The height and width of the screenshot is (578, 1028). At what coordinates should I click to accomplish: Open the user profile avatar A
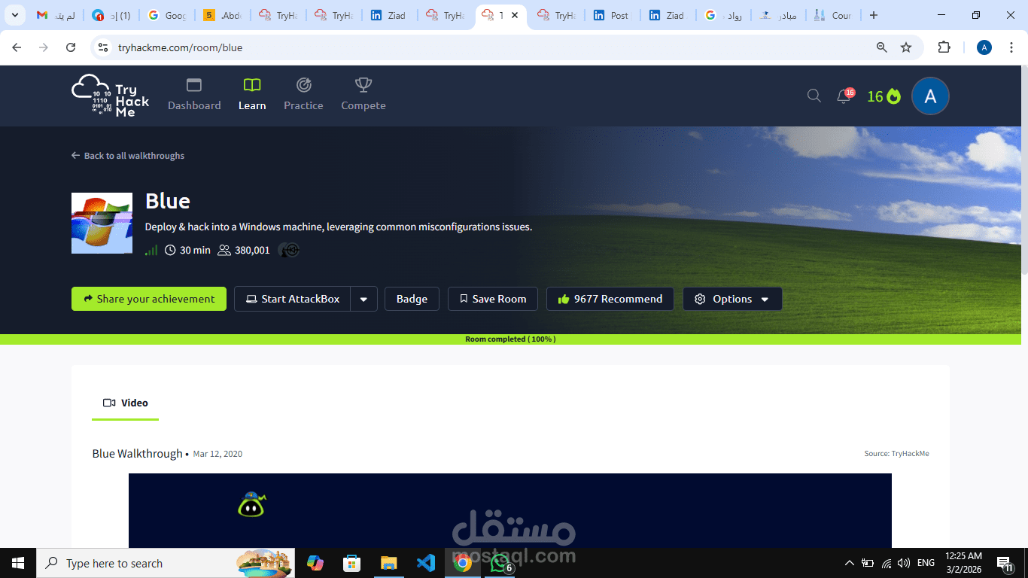[930, 96]
